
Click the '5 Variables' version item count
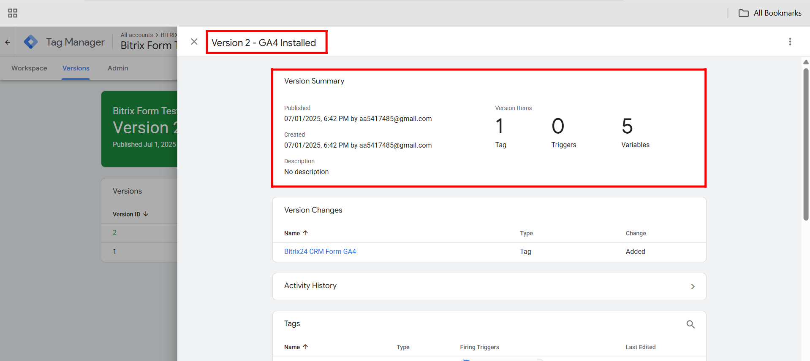(x=635, y=133)
